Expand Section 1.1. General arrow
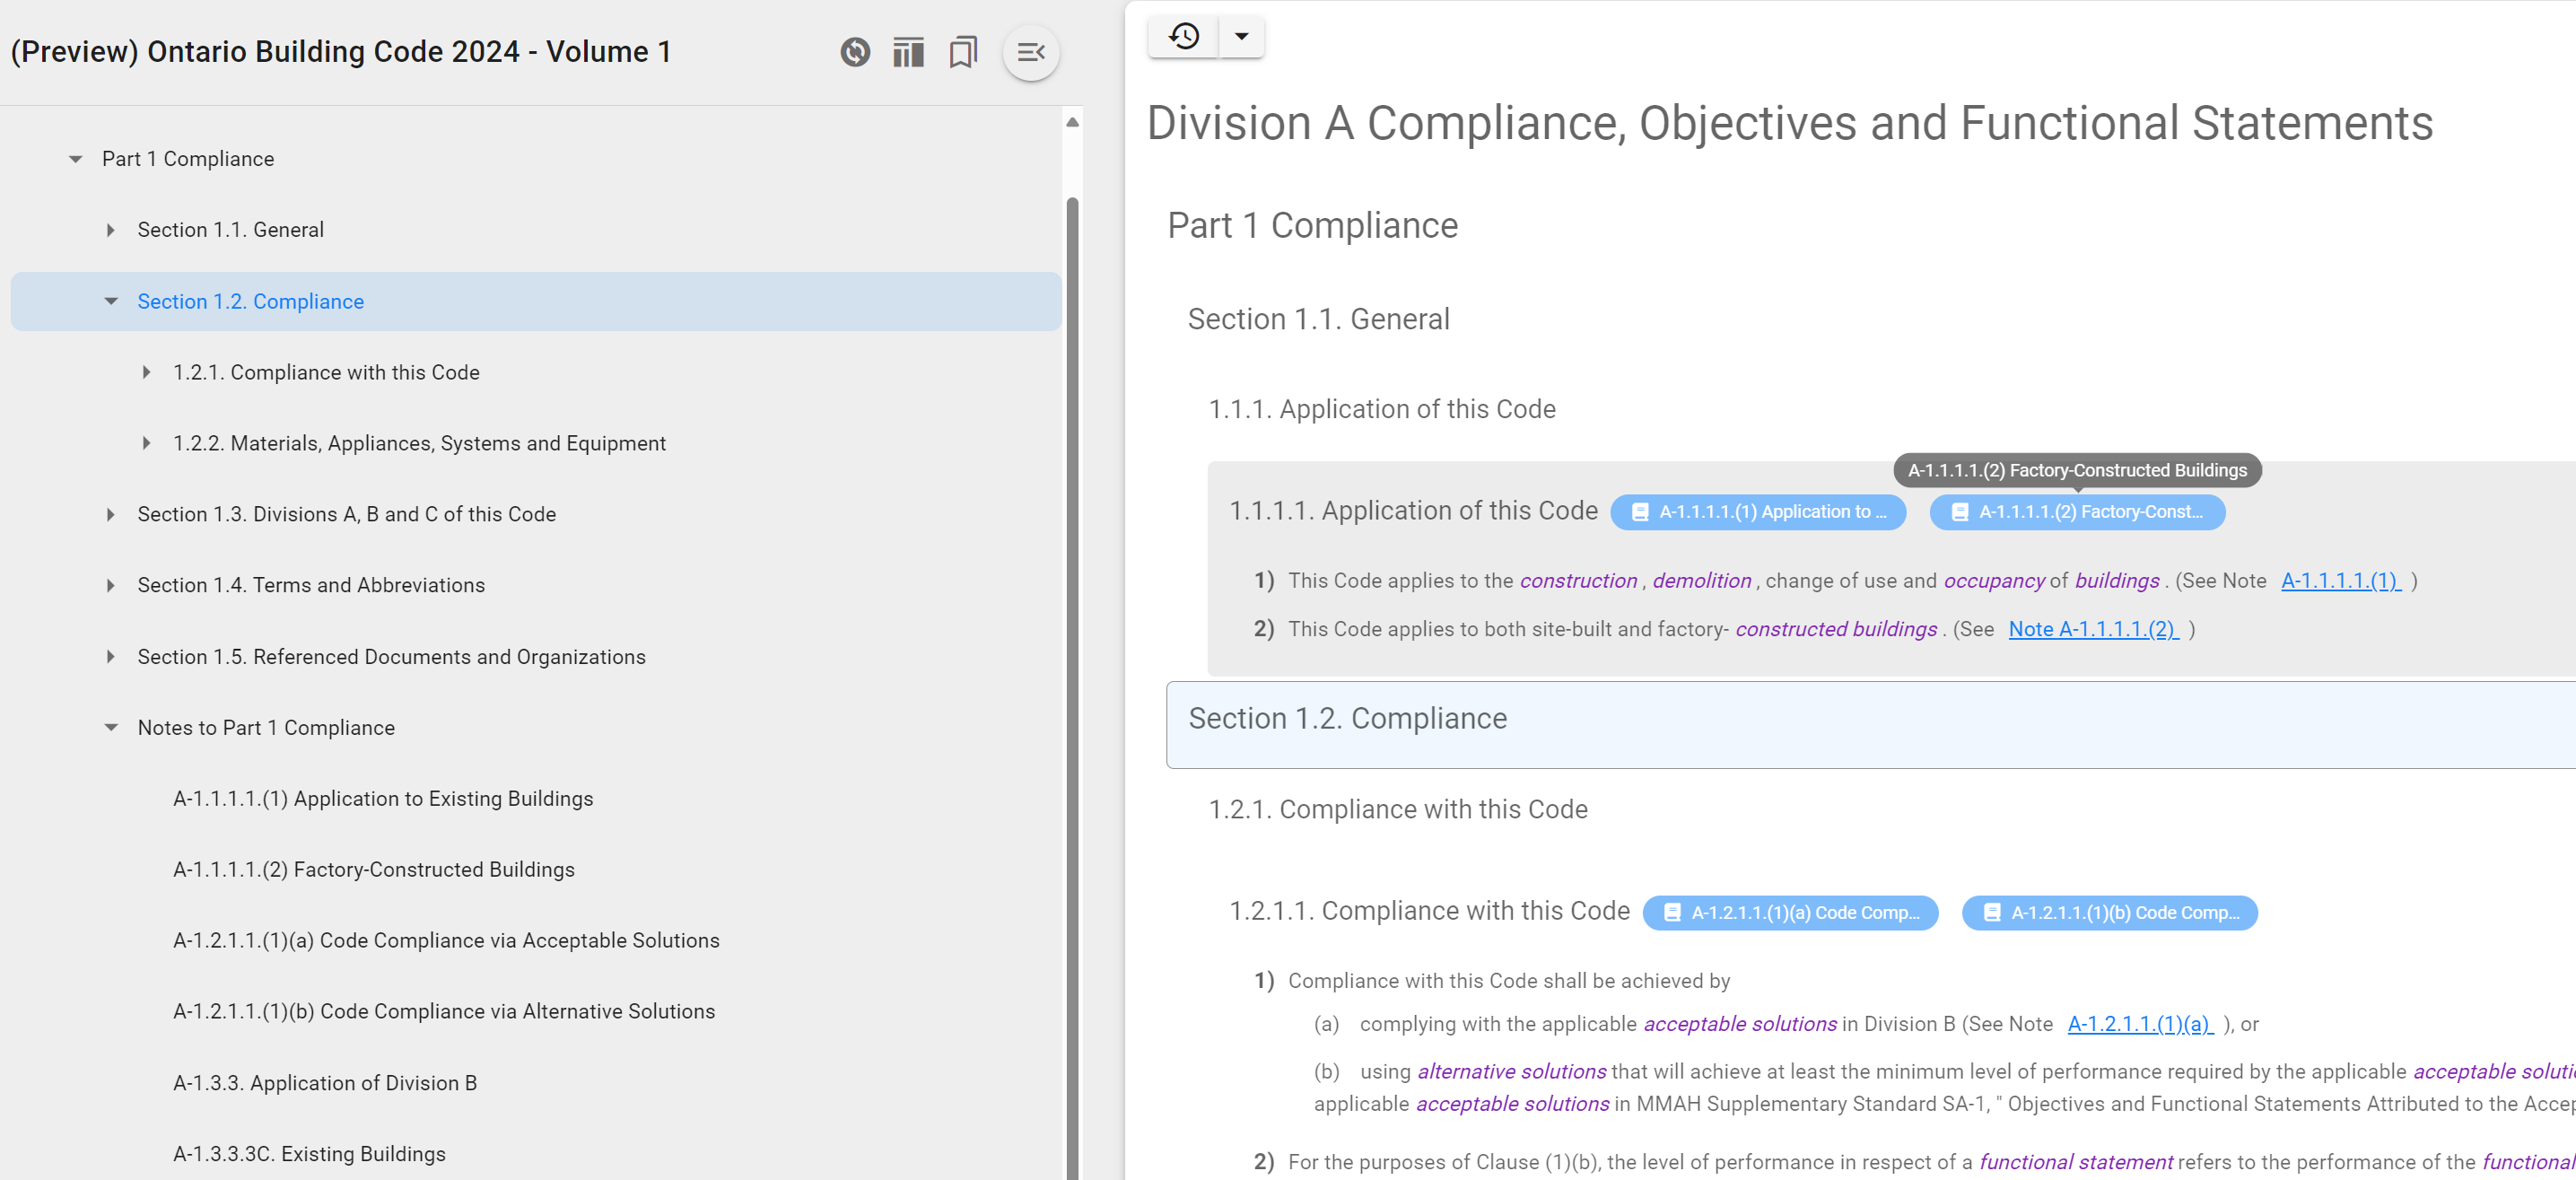This screenshot has width=2576, height=1180. pos(111,230)
